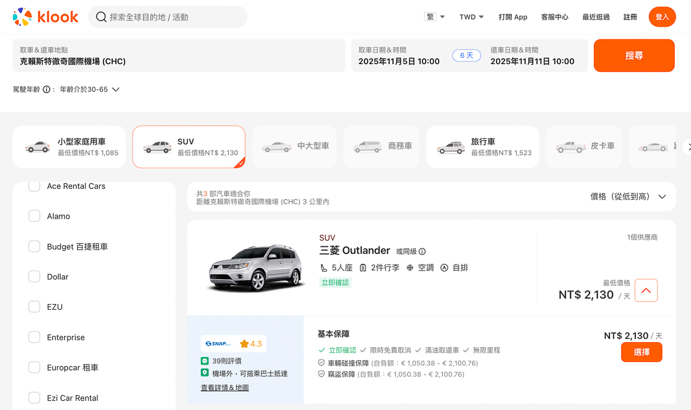Check the Dollar supplier filter
The height and width of the screenshot is (410, 691).
pyautogui.click(x=34, y=277)
